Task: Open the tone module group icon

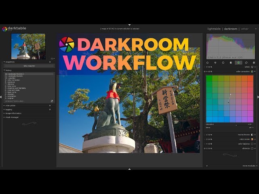Action: 231,63
